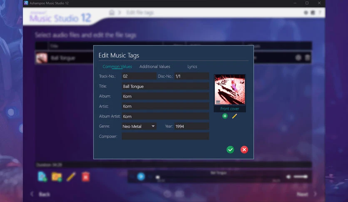
Task: Add folder icon in bottom toolbar
Action: click(57, 177)
